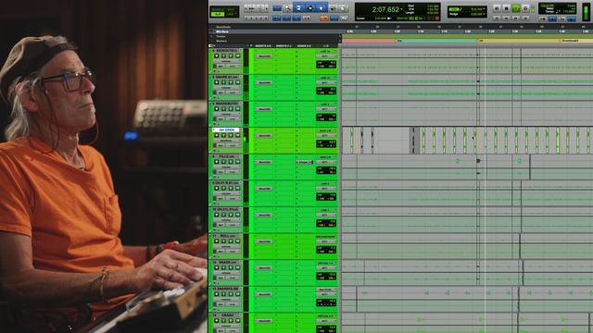Screen dimensions: 593x333
Task: Select the Markers ruler label
Action: pyautogui.click(x=221, y=41)
